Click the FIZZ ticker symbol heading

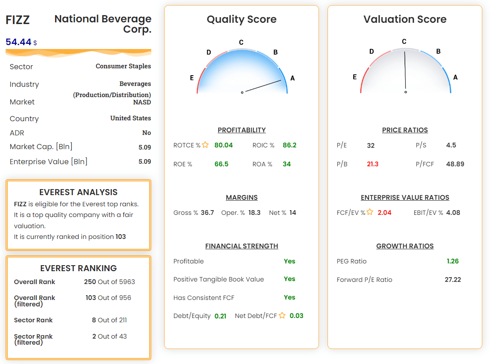[x=18, y=20]
